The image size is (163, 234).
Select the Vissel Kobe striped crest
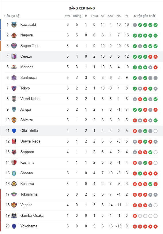click(x=14, y=99)
